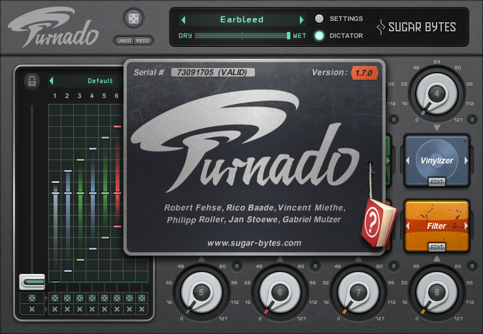Select the orange Filter effect slot
The height and width of the screenshot is (334, 483).
point(437,226)
